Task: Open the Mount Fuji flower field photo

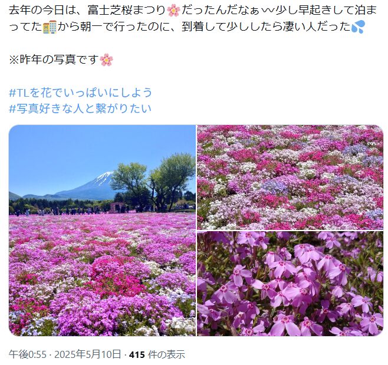Action: tap(102, 231)
